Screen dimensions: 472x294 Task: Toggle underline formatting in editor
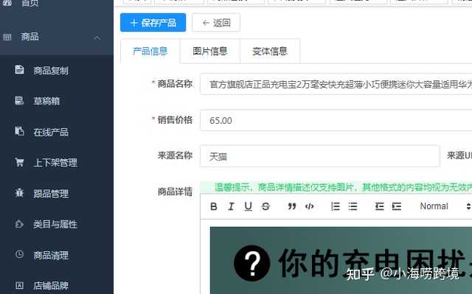248,206
